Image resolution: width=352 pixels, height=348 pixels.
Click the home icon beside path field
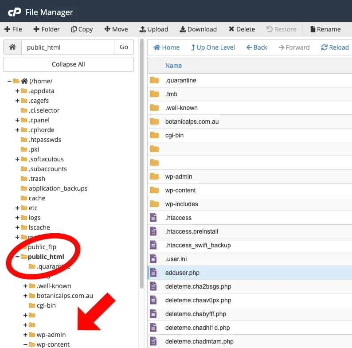[x=12, y=47]
